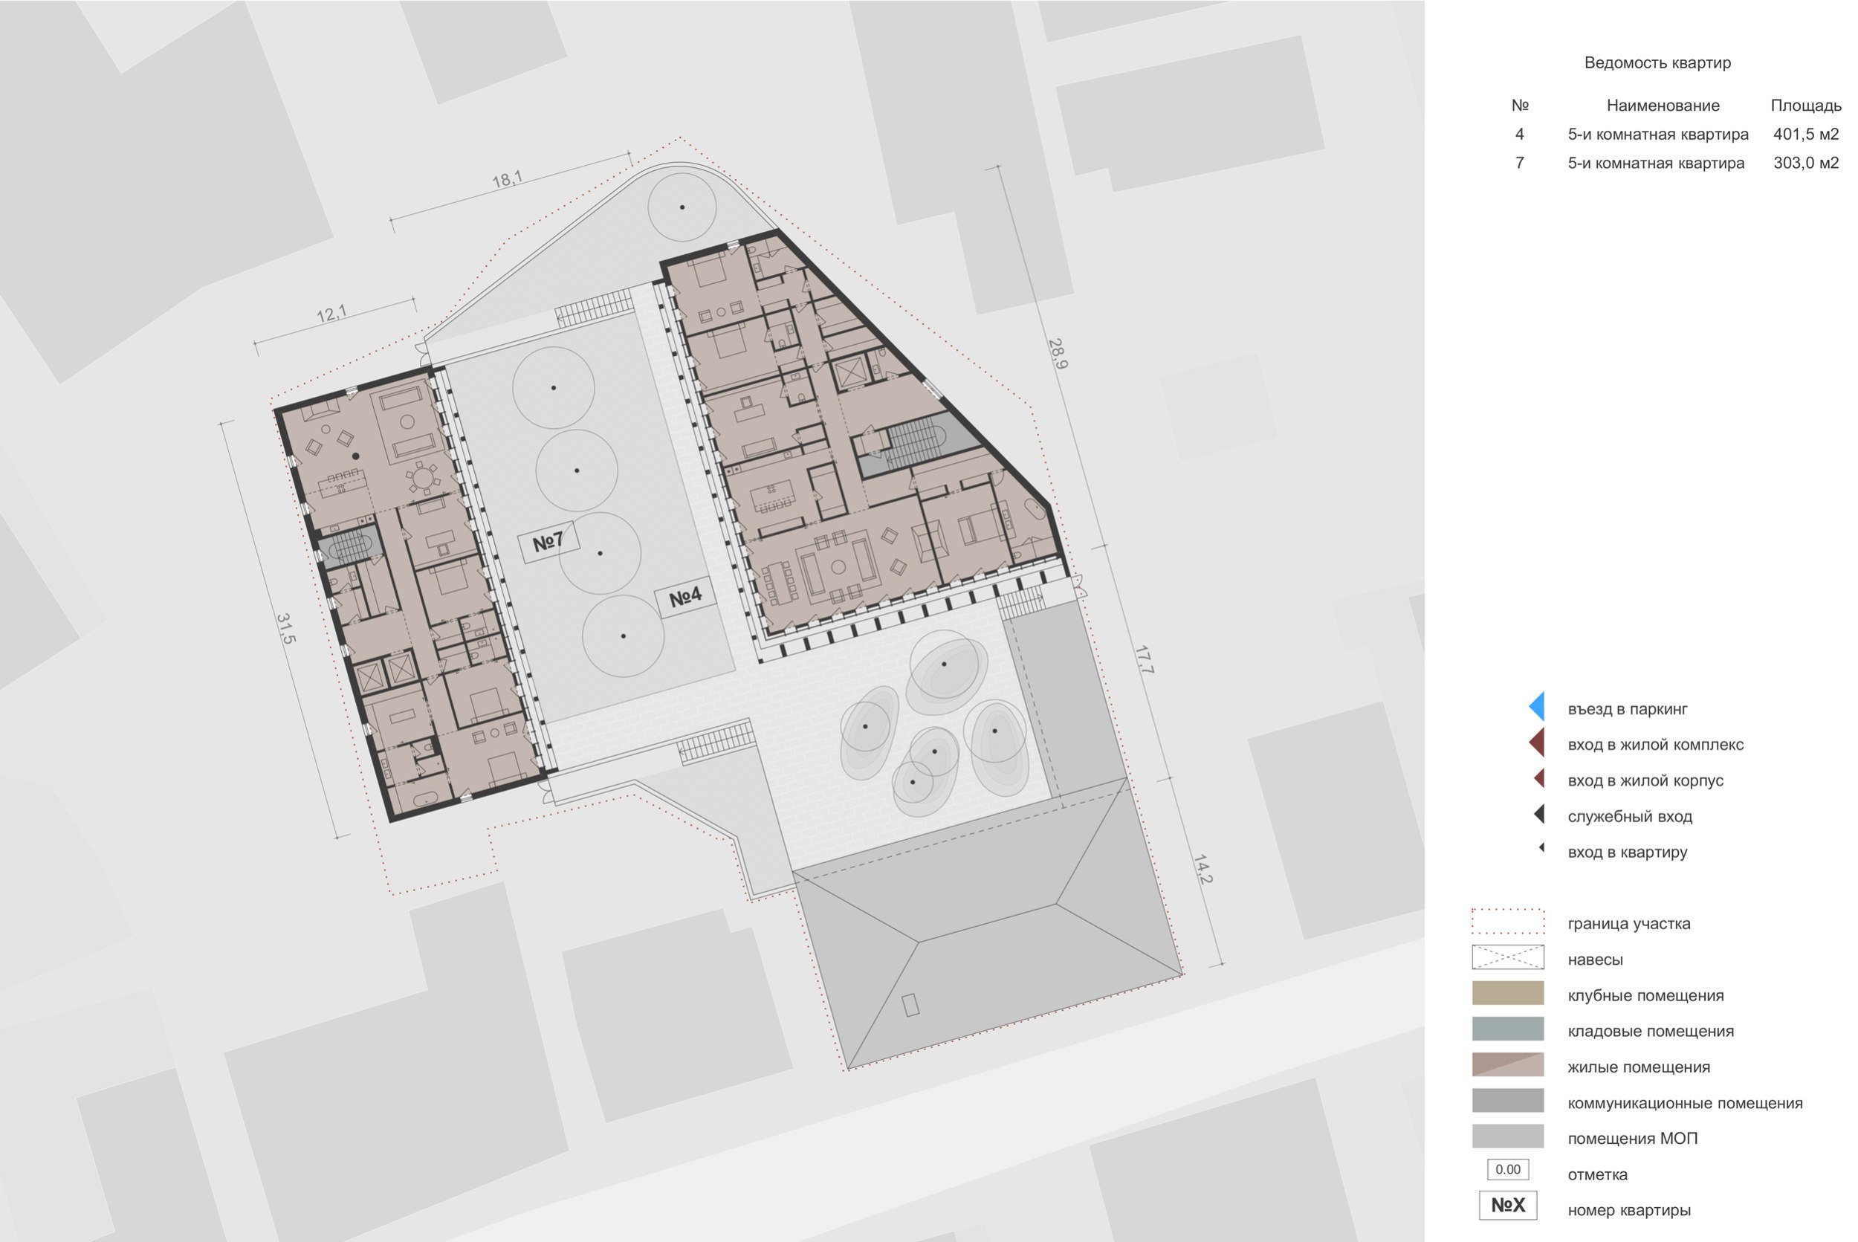Click the small red residential building entrance arrow
Screen dimensions: 1858x1242
point(1539,779)
